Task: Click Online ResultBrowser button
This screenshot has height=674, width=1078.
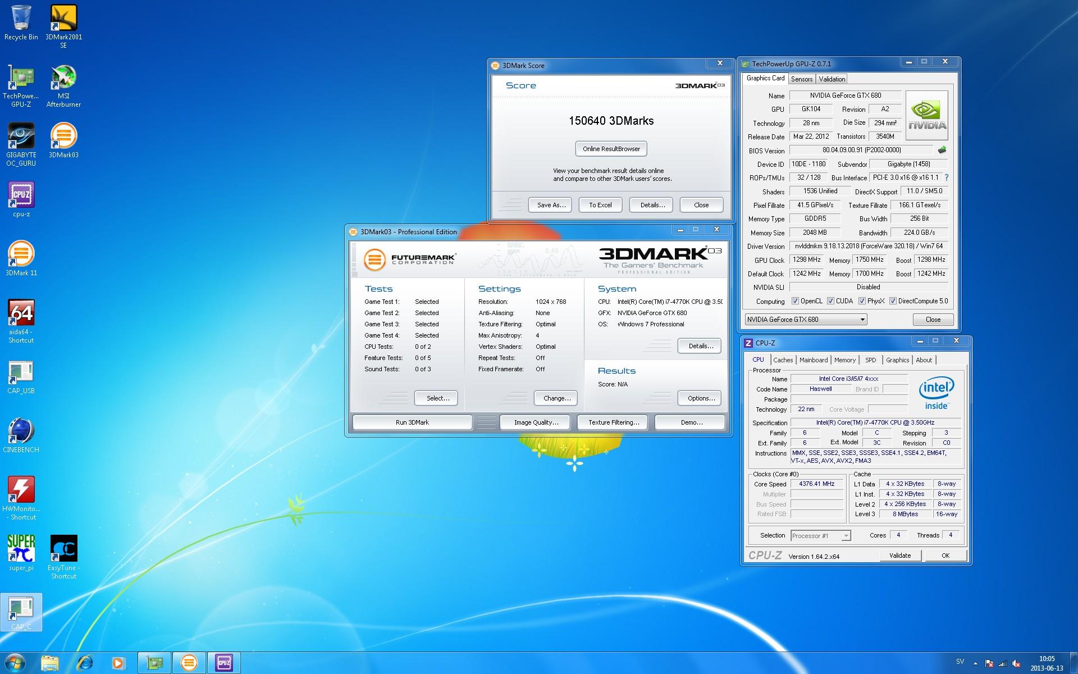Action: coord(611,149)
